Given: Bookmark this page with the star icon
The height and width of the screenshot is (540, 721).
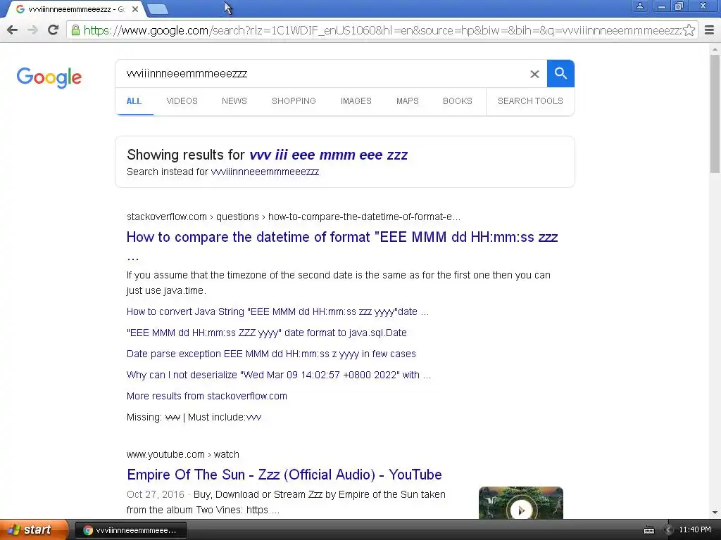Looking at the screenshot, I should tap(689, 30).
